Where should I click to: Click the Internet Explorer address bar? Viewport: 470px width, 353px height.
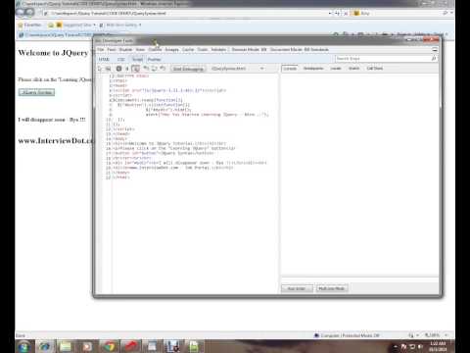point(186,14)
